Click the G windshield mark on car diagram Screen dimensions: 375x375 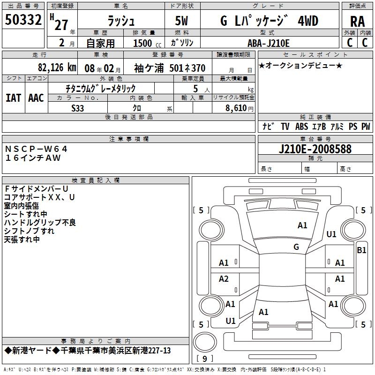[x=296, y=247]
